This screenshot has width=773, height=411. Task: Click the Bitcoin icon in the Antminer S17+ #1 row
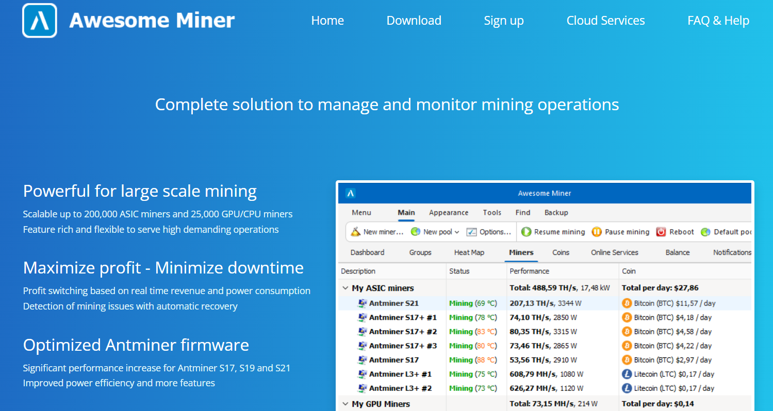pyautogui.click(x=627, y=317)
